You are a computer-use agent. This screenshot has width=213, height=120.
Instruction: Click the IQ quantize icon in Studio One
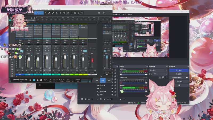click(x=82, y=13)
